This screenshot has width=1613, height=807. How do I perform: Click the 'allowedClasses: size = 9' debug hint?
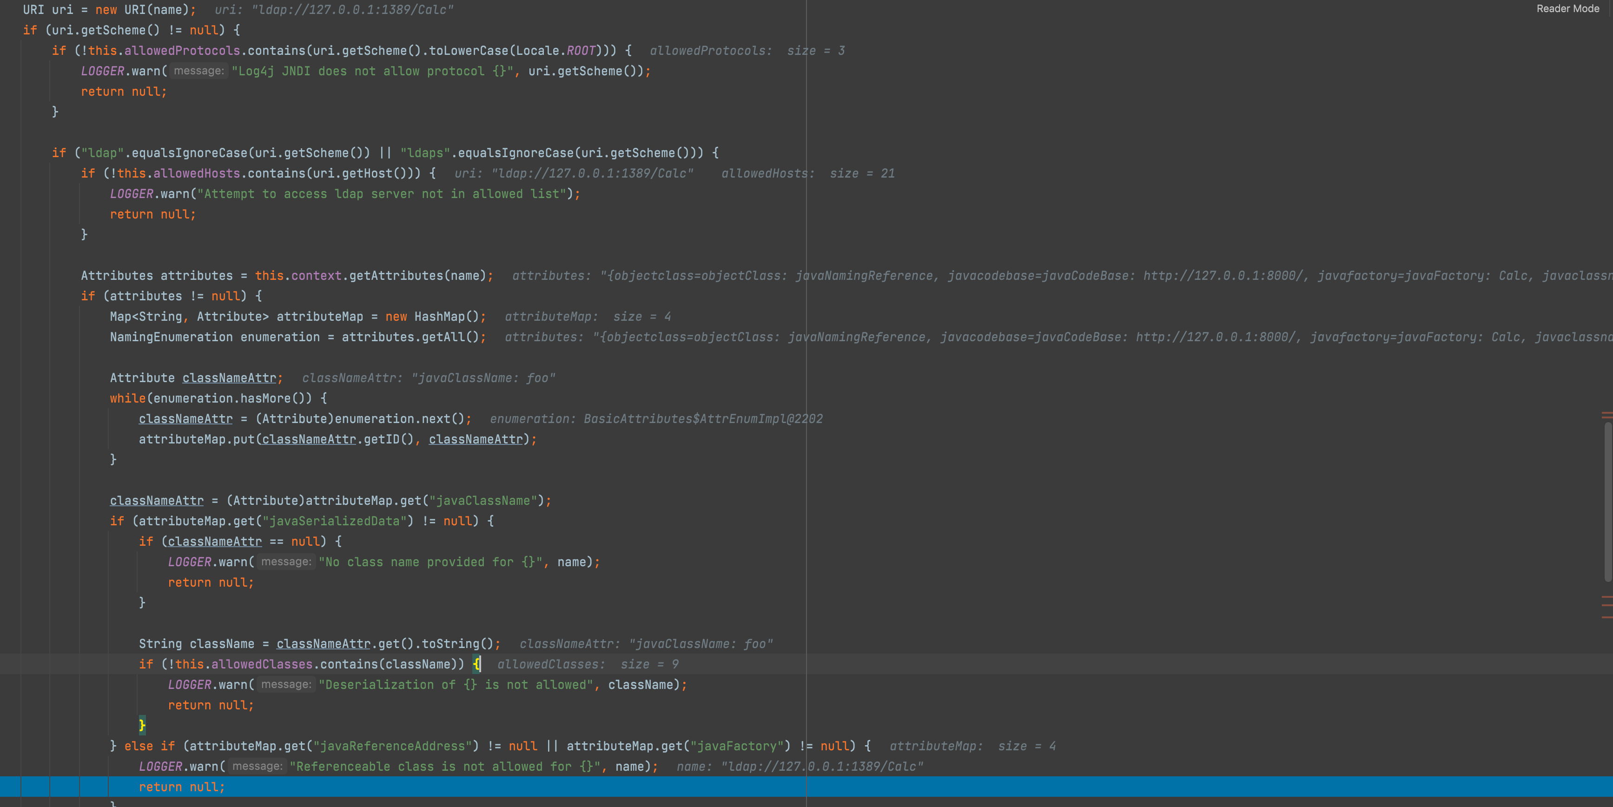click(588, 664)
